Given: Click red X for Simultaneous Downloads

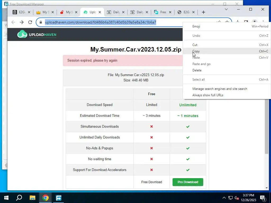Looking at the screenshot, I should (x=152, y=127).
